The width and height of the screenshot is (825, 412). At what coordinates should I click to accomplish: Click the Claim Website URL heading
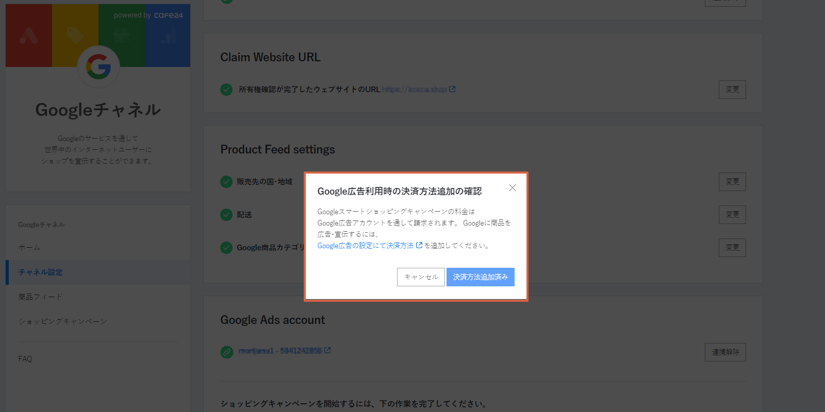tap(271, 57)
